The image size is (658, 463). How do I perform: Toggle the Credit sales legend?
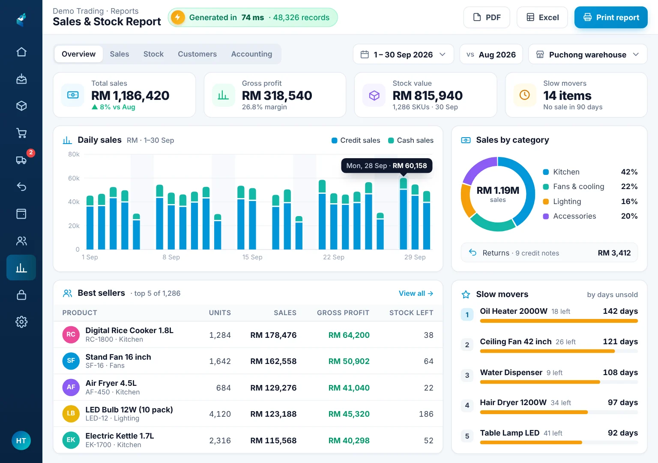[x=356, y=141]
